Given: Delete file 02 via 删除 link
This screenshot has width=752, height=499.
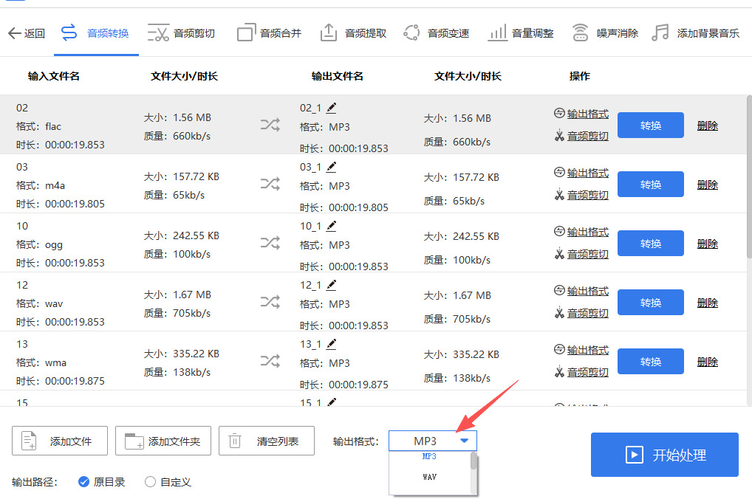Looking at the screenshot, I should pos(708,125).
